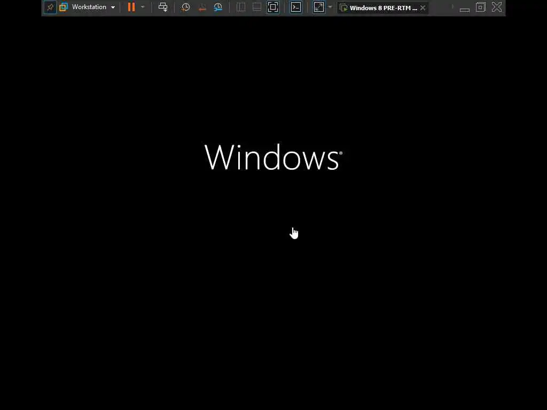547x410 pixels.
Task: Pause the virtual machine with orange button
Action: (131, 7)
